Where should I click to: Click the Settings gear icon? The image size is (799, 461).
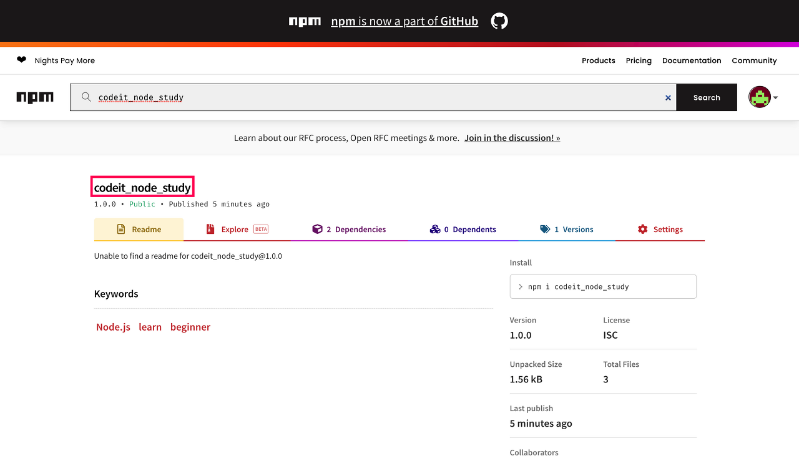click(643, 230)
